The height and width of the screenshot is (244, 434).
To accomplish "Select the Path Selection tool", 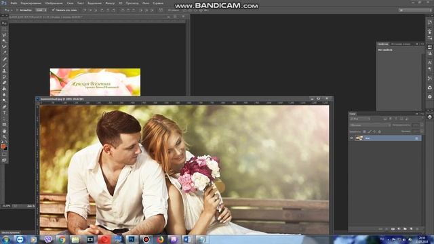I will [4, 119].
